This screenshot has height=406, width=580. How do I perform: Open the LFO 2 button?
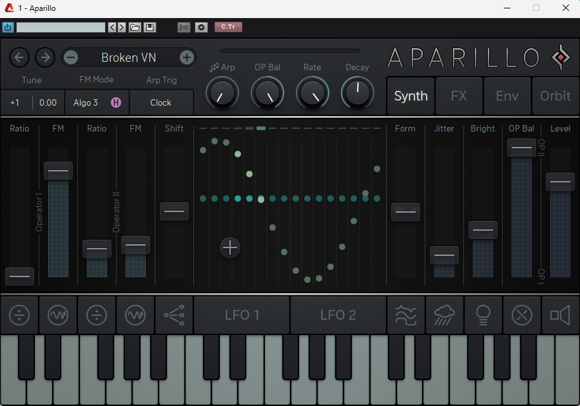tap(338, 315)
